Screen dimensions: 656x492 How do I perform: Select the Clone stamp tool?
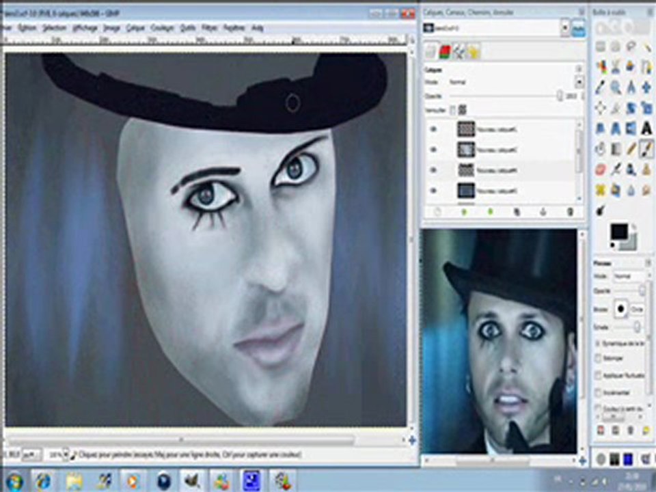point(647,169)
